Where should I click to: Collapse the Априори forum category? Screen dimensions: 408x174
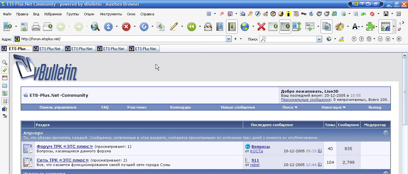386,133
